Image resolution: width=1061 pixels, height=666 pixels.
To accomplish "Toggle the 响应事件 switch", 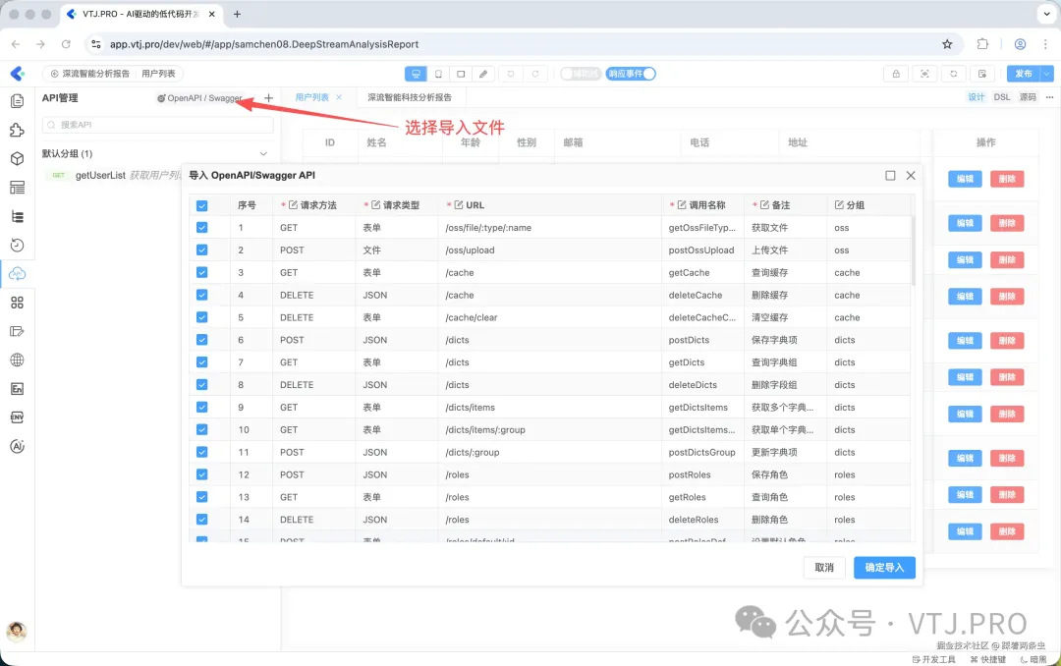I will tap(631, 74).
